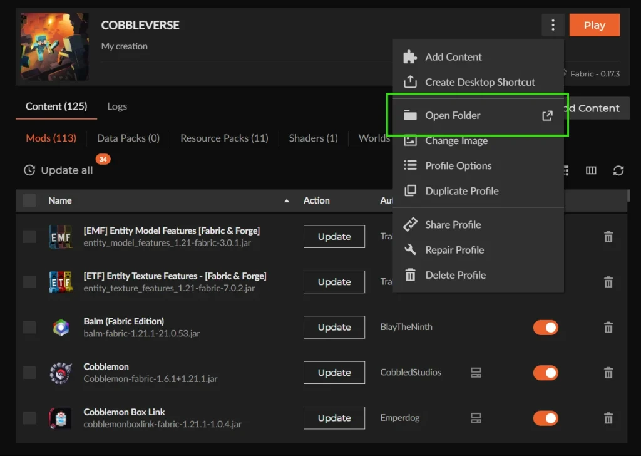Click the Cobblemon Box Link mod icon
Image resolution: width=641 pixels, height=456 pixels.
pyautogui.click(x=61, y=418)
